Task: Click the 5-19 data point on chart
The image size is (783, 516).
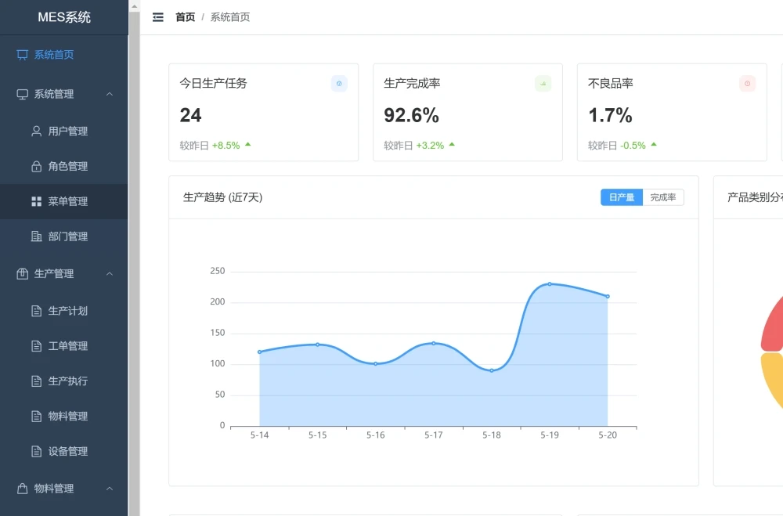Action: click(550, 284)
